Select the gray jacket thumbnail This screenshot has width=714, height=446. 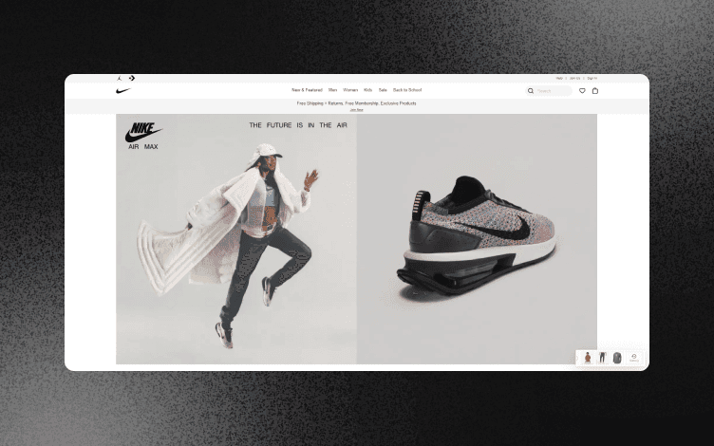click(617, 358)
